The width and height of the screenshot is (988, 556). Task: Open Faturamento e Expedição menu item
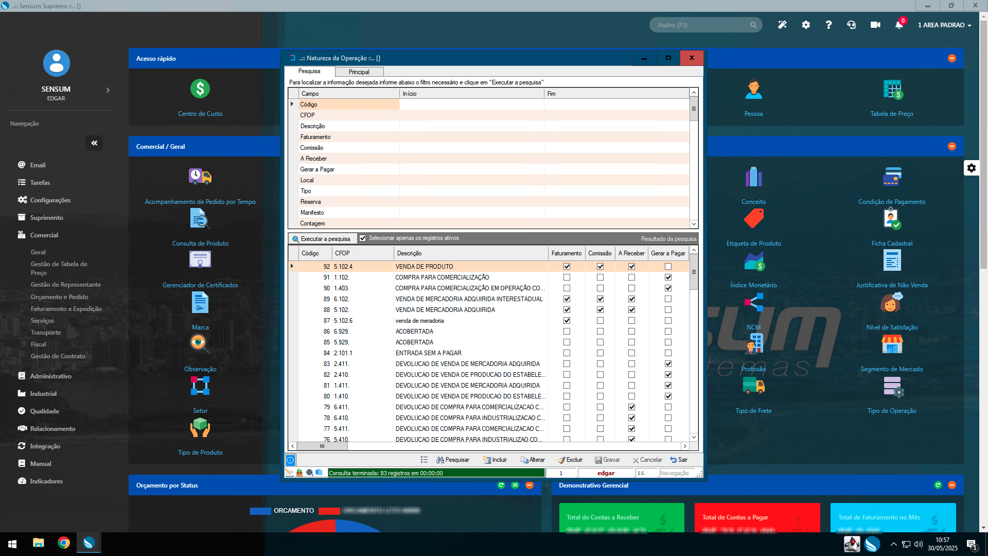[x=66, y=309]
